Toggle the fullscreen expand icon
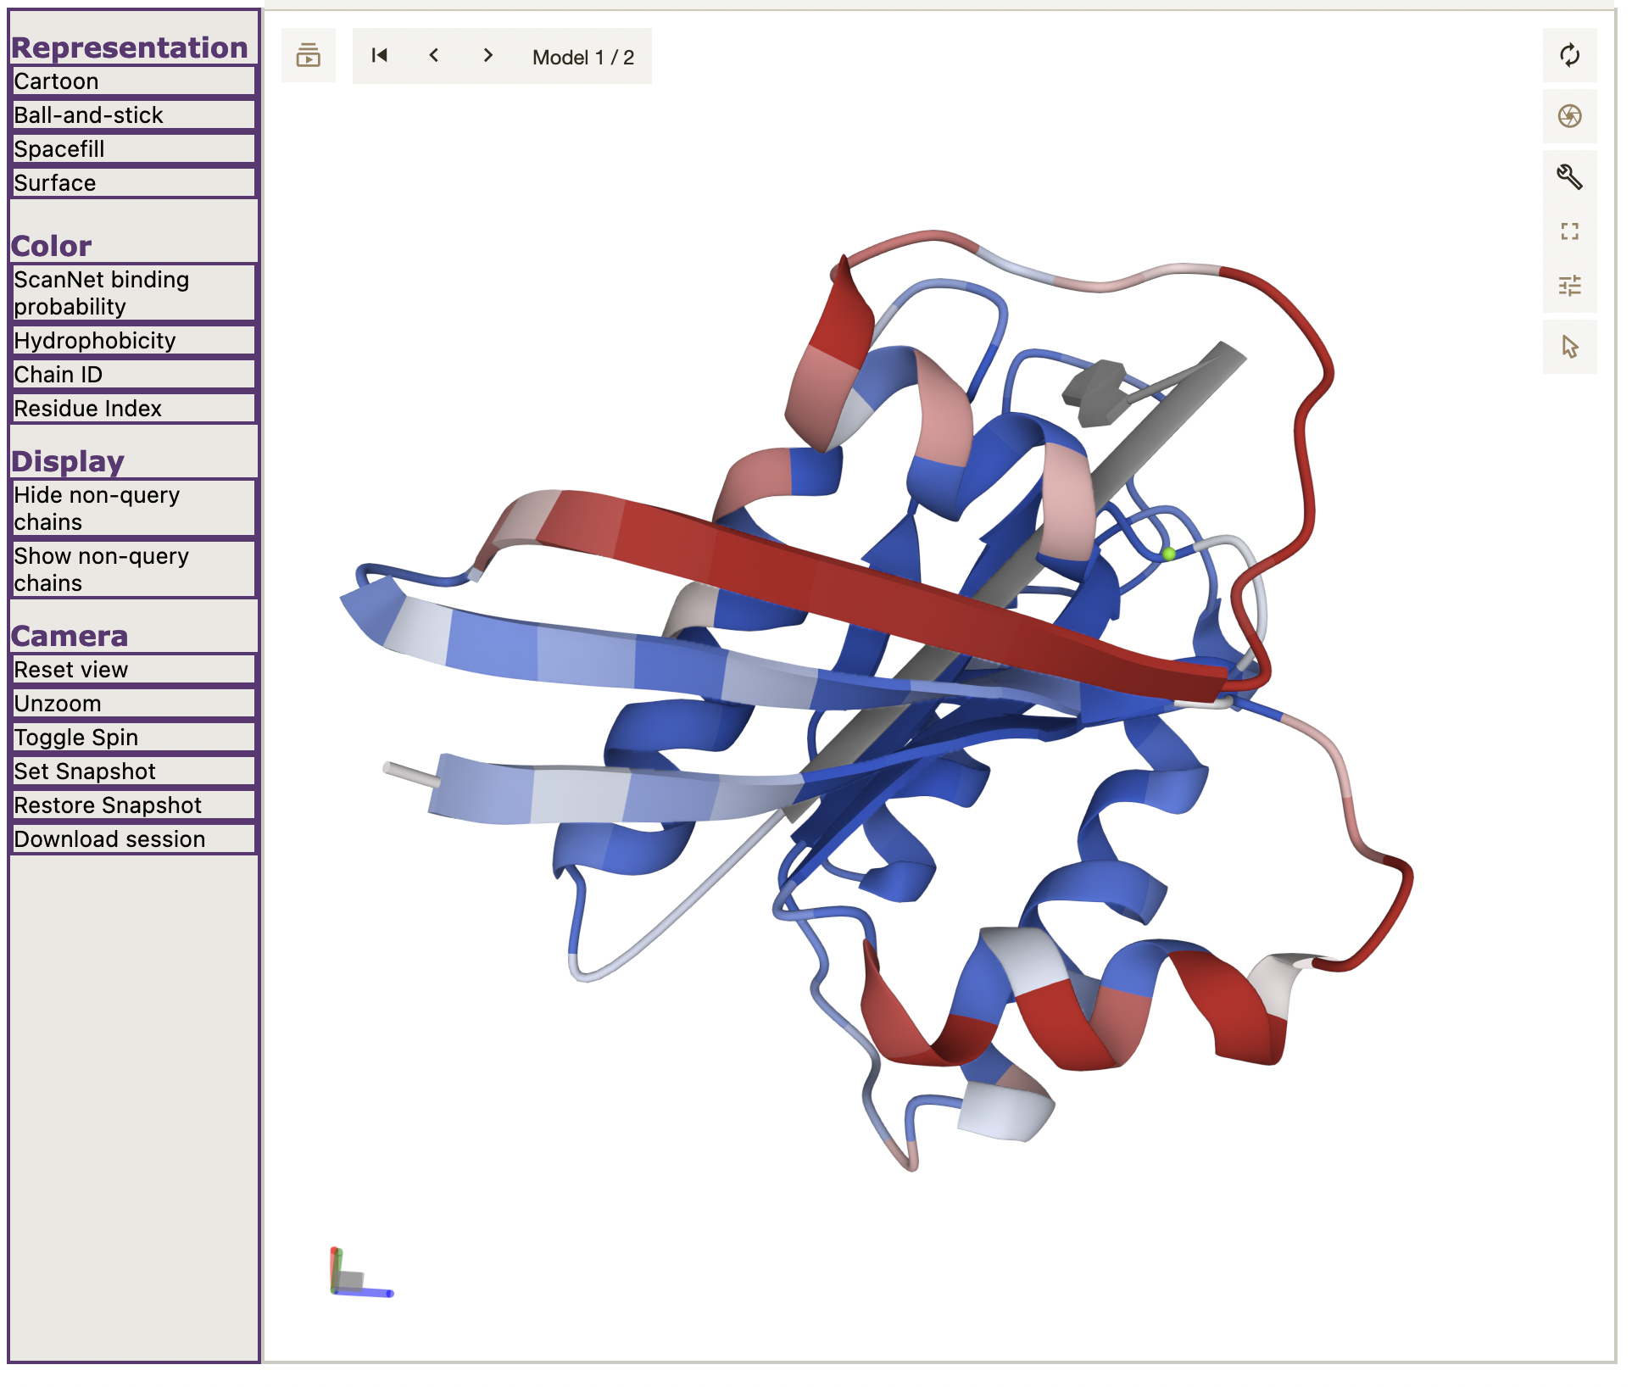Screen dimensions: 1643x1387 [1568, 231]
